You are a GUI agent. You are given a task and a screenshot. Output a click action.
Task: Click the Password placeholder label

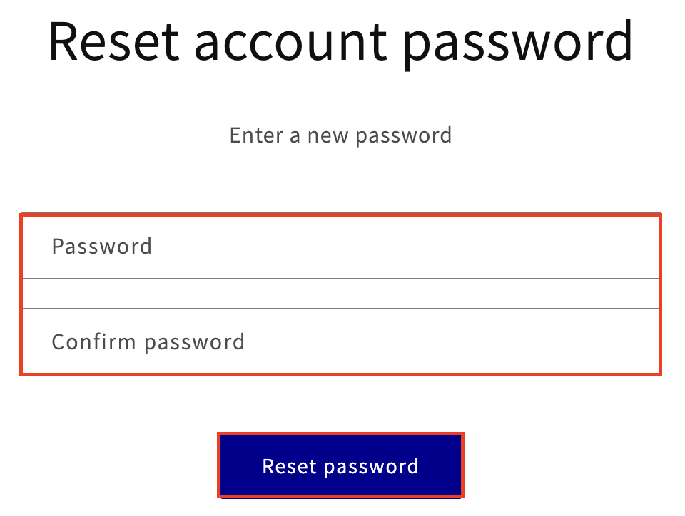[x=101, y=247]
